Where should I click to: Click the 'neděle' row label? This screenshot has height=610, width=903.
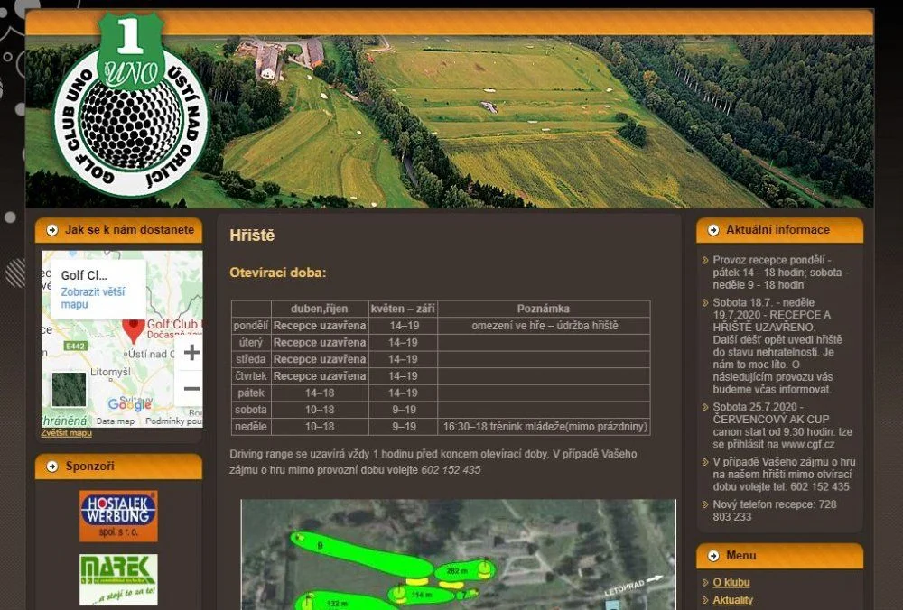(250, 427)
